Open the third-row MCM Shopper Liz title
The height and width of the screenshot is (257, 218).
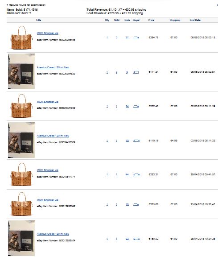(x=48, y=102)
